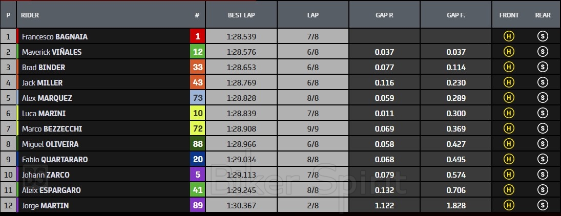Click Viñales' rear soft tyre icon
Viewport: 561px width, 216px height.
coord(543,52)
